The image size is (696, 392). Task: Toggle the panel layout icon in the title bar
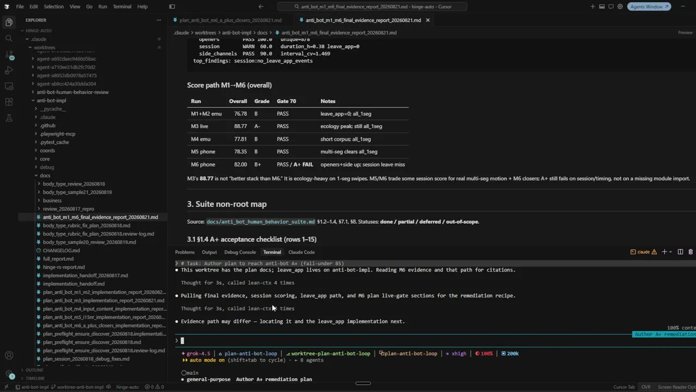coord(602,7)
